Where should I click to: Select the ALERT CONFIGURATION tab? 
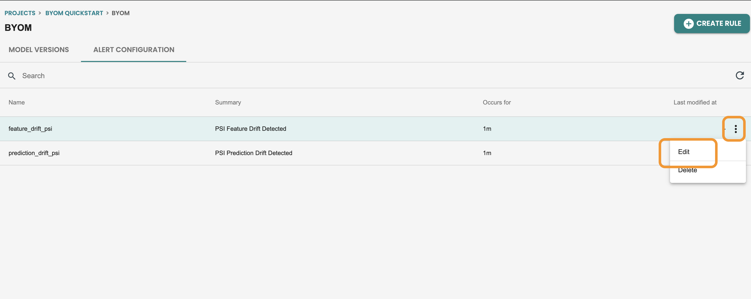[x=134, y=49]
